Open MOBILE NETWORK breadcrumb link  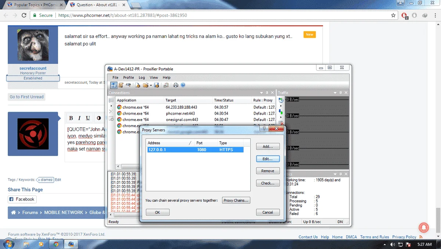pyautogui.click(x=64, y=212)
